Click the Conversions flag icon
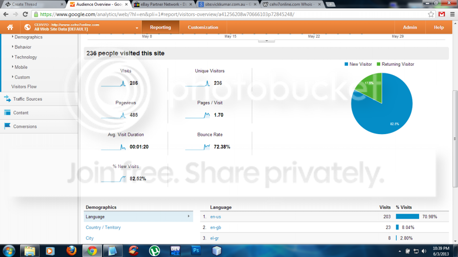The height and width of the screenshot is (257, 458). coord(7,126)
